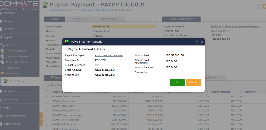This screenshot has width=266, height=130.
Task: Select checkbox for E00032-Quintus Stannard row
Action: click(47, 110)
